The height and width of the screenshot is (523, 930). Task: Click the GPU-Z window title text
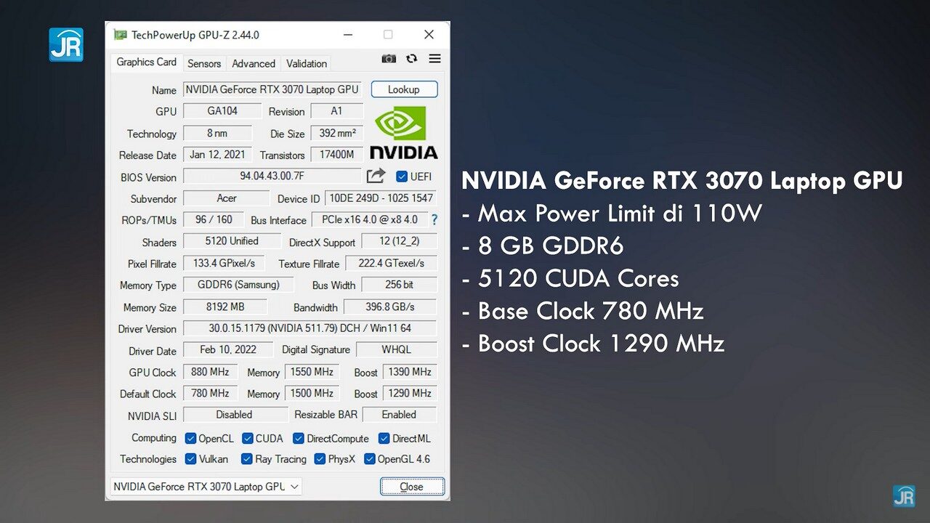coord(195,35)
